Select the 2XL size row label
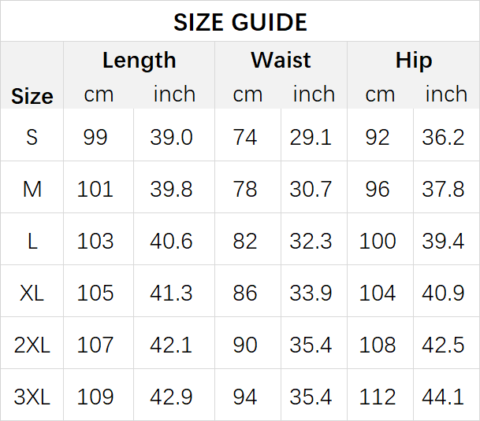480x421 pixels. [32, 345]
